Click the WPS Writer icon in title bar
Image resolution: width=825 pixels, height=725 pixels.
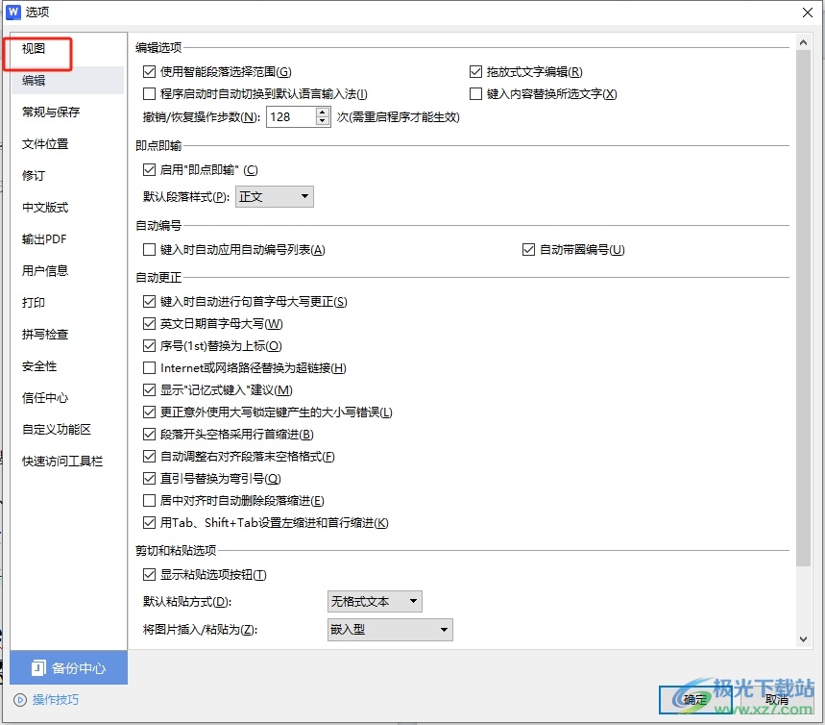point(13,12)
